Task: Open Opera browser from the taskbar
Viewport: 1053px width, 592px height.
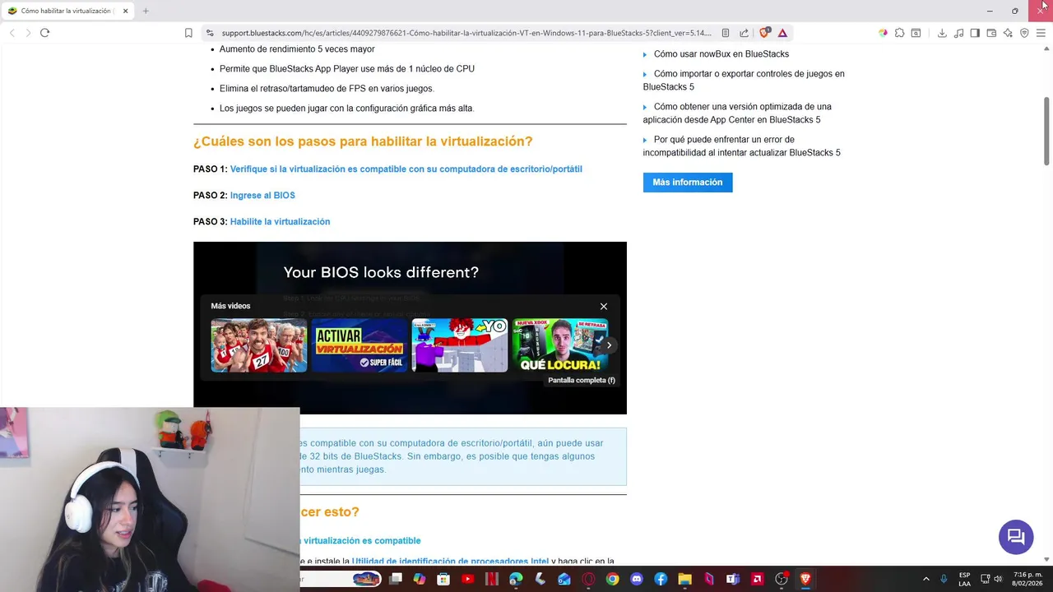Action: click(588, 579)
